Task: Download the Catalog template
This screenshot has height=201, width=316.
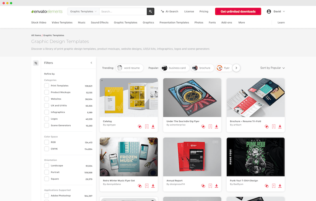Action: point(153,126)
